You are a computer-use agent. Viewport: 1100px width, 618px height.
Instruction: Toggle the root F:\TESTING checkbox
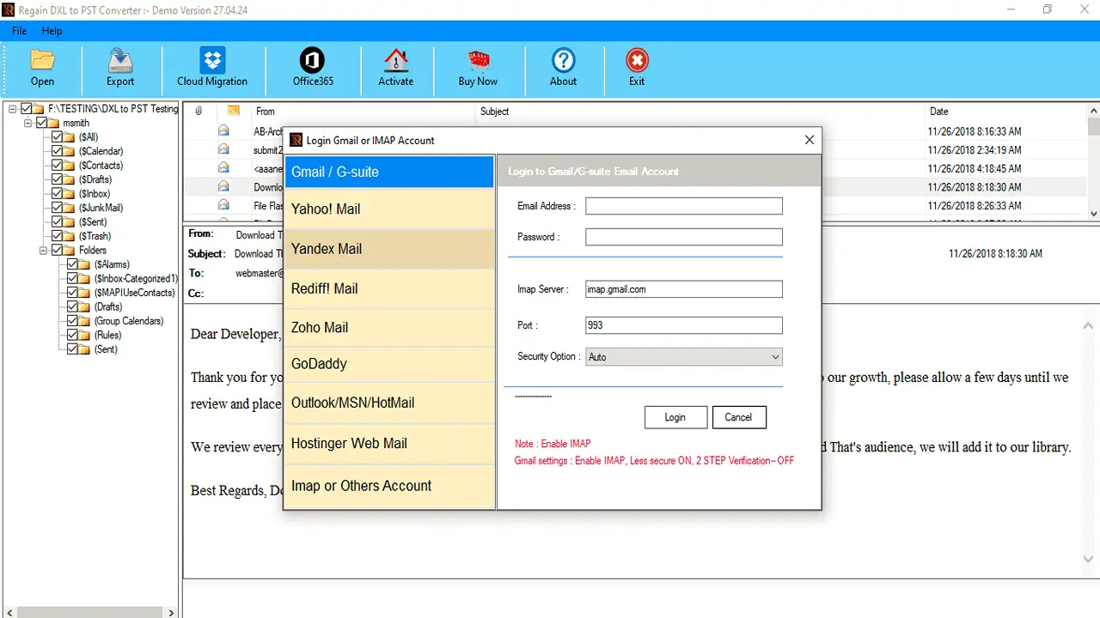click(x=27, y=109)
